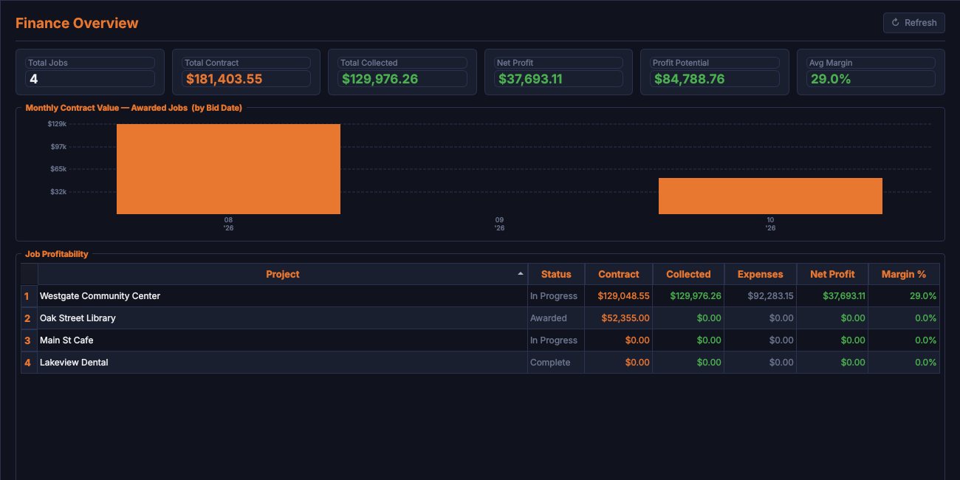Click the 09 '26 axis label
The image size is (960, 480).
tap(499, 224)
